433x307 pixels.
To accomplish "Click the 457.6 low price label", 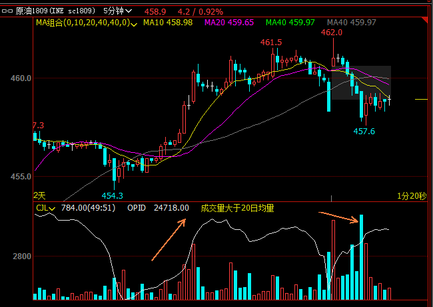I will (x=364, y=132).
